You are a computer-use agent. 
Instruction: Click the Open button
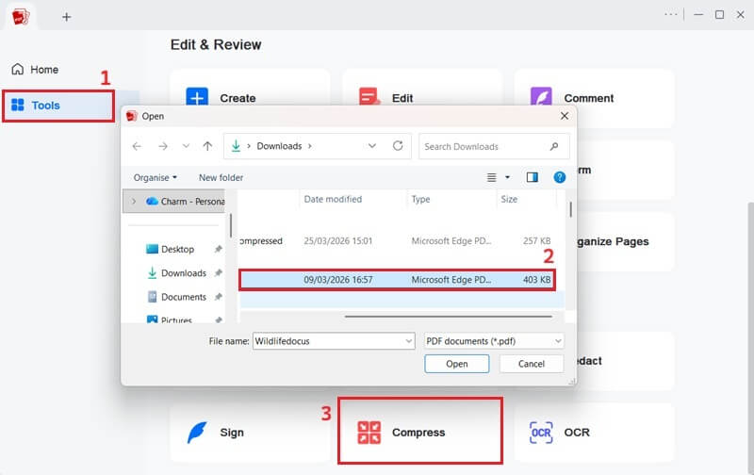pyautogui.click(x=456, y=364)
